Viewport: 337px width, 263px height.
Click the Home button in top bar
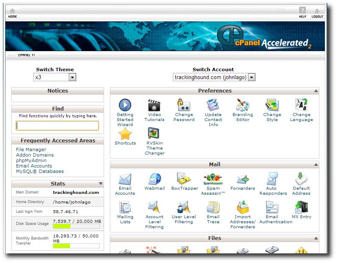click(x=13, y=13)
